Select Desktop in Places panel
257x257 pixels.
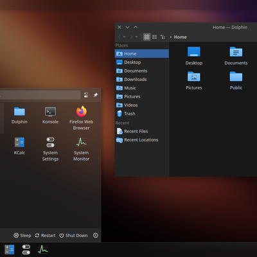click(x=142, y=62)
